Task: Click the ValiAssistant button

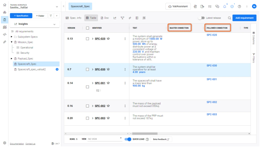Action: pyautogui.click(x=178, y=7)
